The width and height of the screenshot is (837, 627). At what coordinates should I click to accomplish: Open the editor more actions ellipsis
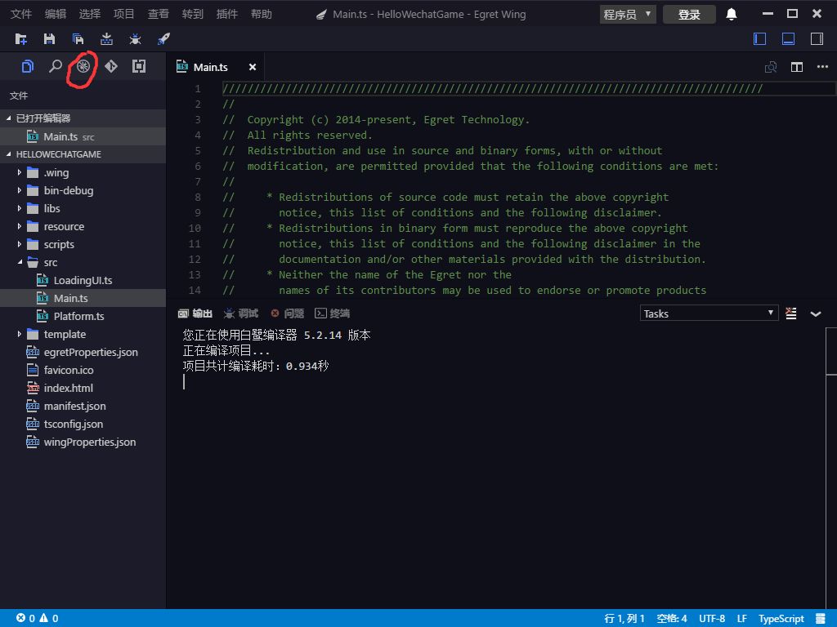click(x=822, y=67)
